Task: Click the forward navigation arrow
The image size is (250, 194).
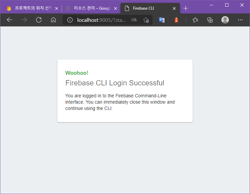Action: click(24, 20)
